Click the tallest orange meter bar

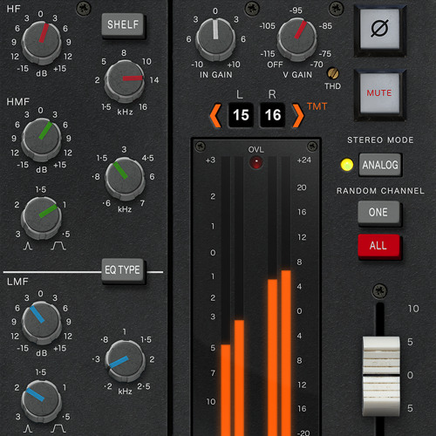pos(286,353)
